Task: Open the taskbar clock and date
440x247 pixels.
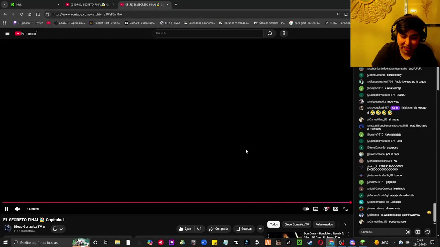Action: click(x=420, y=243)
